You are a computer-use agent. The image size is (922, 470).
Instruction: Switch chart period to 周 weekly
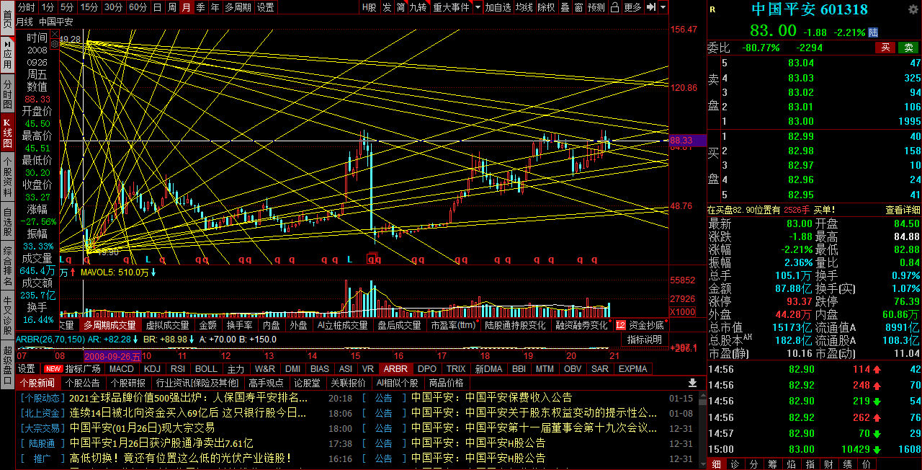pos(172,7)
